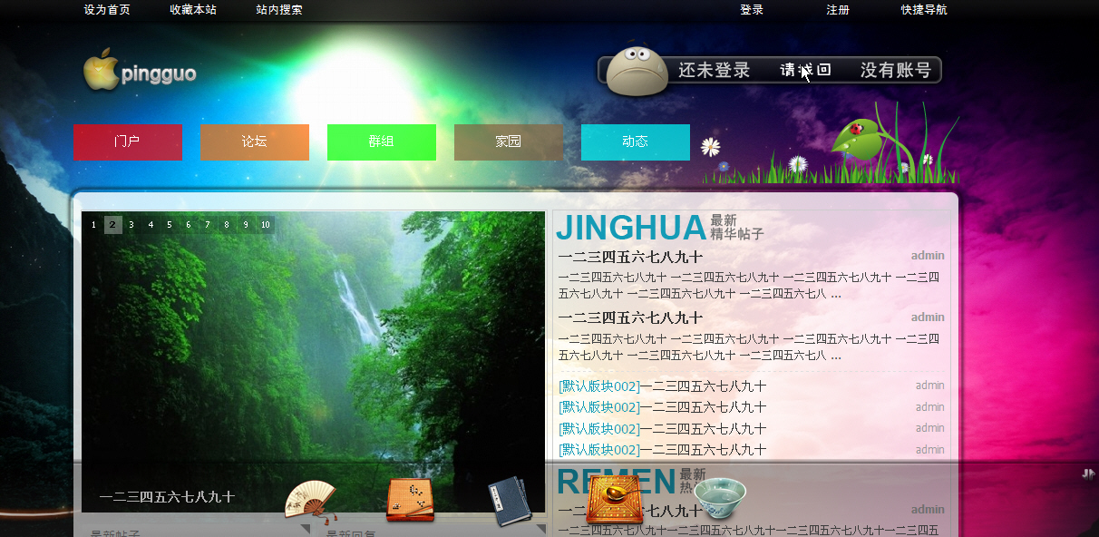Select slide 6 in slideshow pager
This screenshot has width=1099, height=537.
tap(189, 225)
